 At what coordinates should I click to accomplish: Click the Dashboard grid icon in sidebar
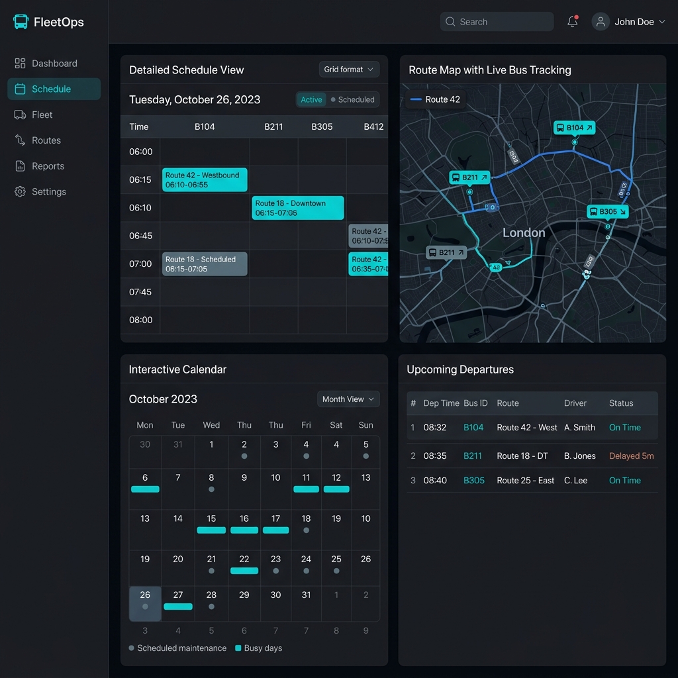[x=20, y=64]
